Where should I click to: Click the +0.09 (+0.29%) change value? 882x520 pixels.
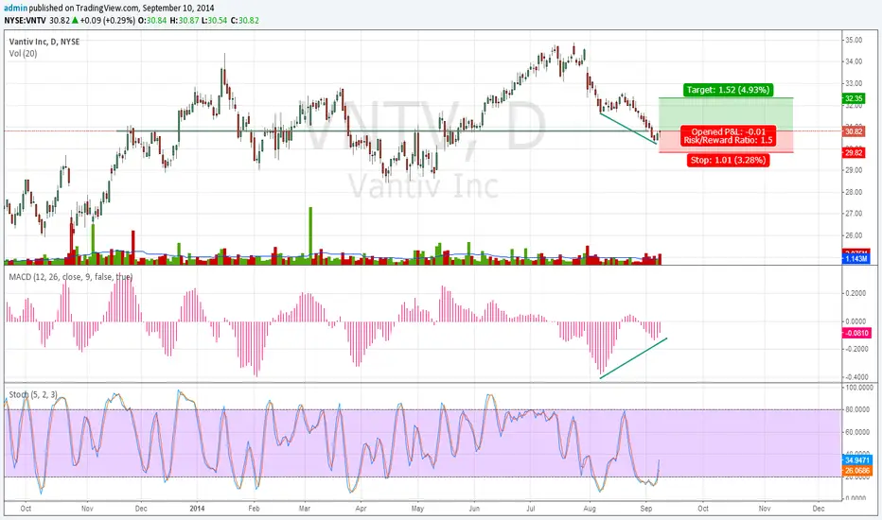108,20
